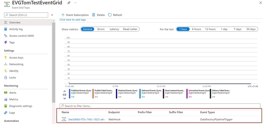Click the Networking icon
The image size is (263, 124).
(x=6, y=64)
